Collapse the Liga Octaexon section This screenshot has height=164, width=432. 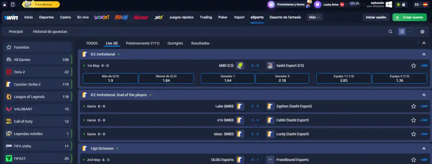click(x=424, y=148)
